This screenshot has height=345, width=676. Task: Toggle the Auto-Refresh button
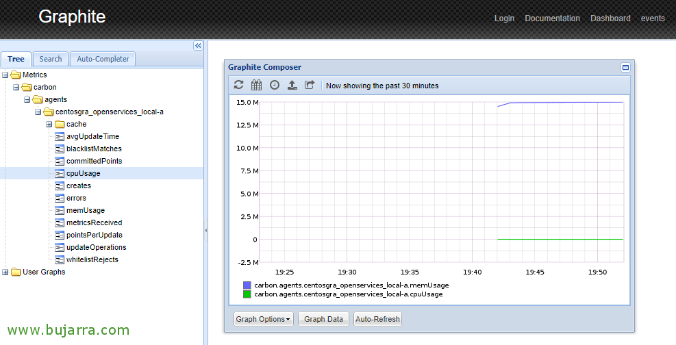pyautogui.click(x=377, y=319)
